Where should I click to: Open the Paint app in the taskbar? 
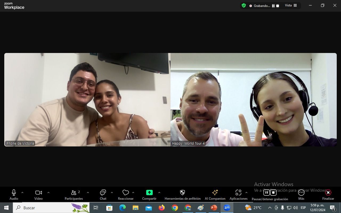tap(201, 208)
